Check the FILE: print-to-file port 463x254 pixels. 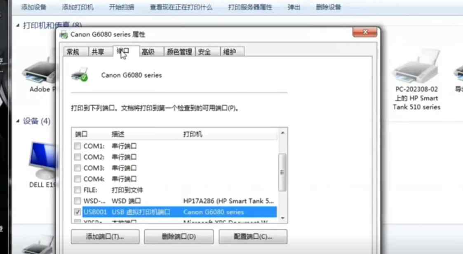click(77, 190)
